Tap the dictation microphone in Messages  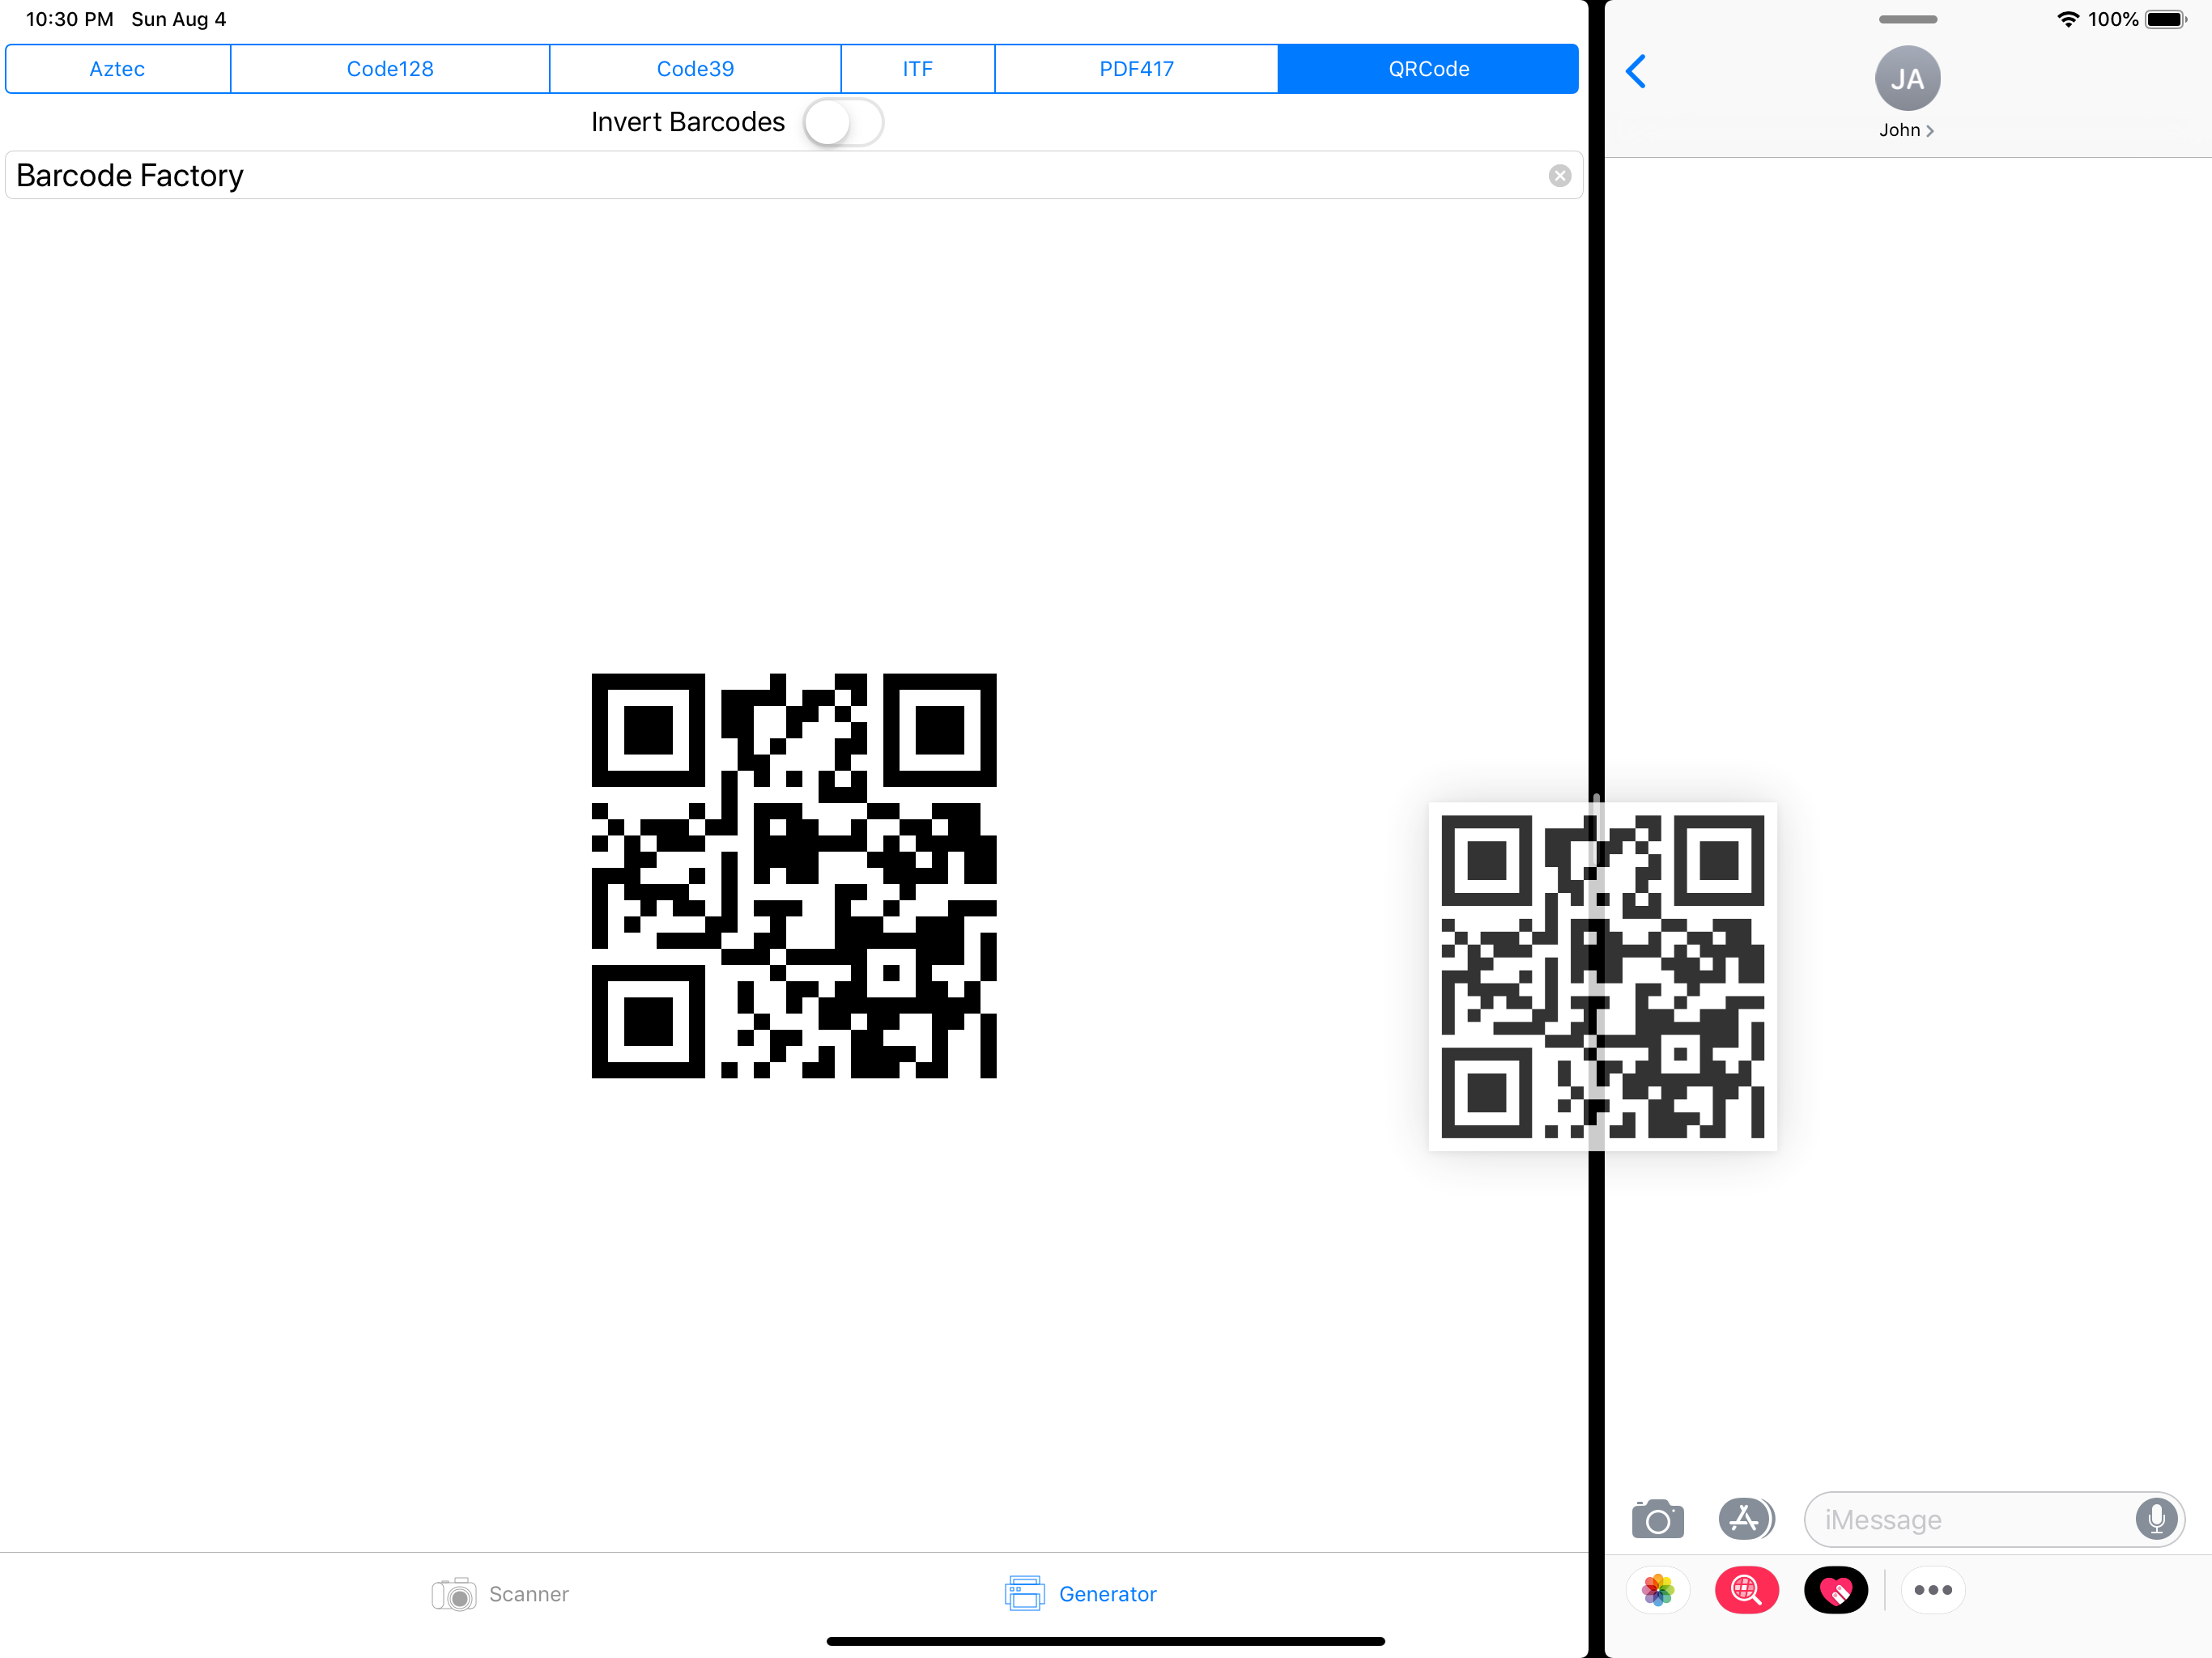pyautogui.click(x=2157, y=1519)
